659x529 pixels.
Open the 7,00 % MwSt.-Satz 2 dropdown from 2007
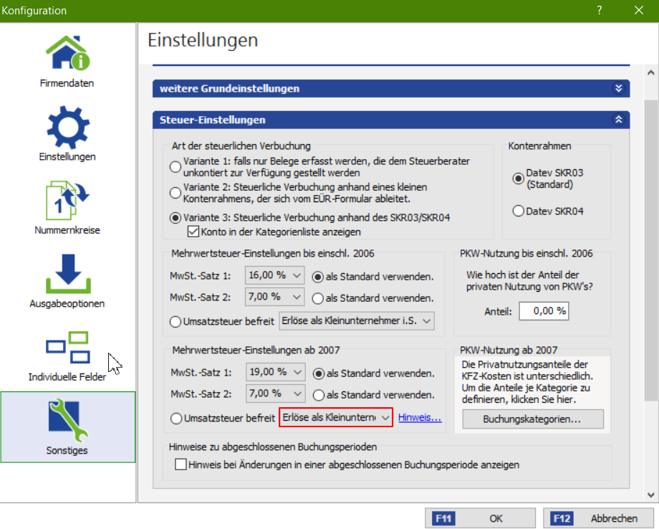click(x=275, y=394)
